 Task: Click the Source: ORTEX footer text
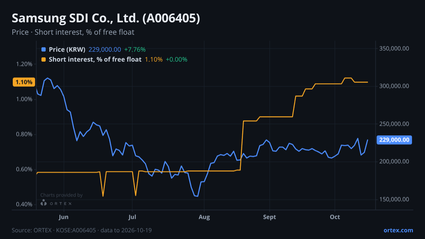82,230
